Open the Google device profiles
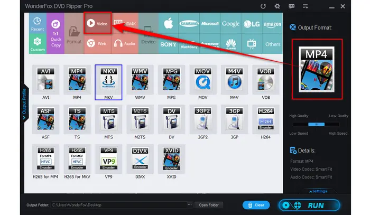Viewport: 370px width, 215px height. [230, 23]
